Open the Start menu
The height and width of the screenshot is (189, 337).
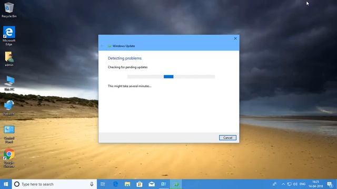6,184
